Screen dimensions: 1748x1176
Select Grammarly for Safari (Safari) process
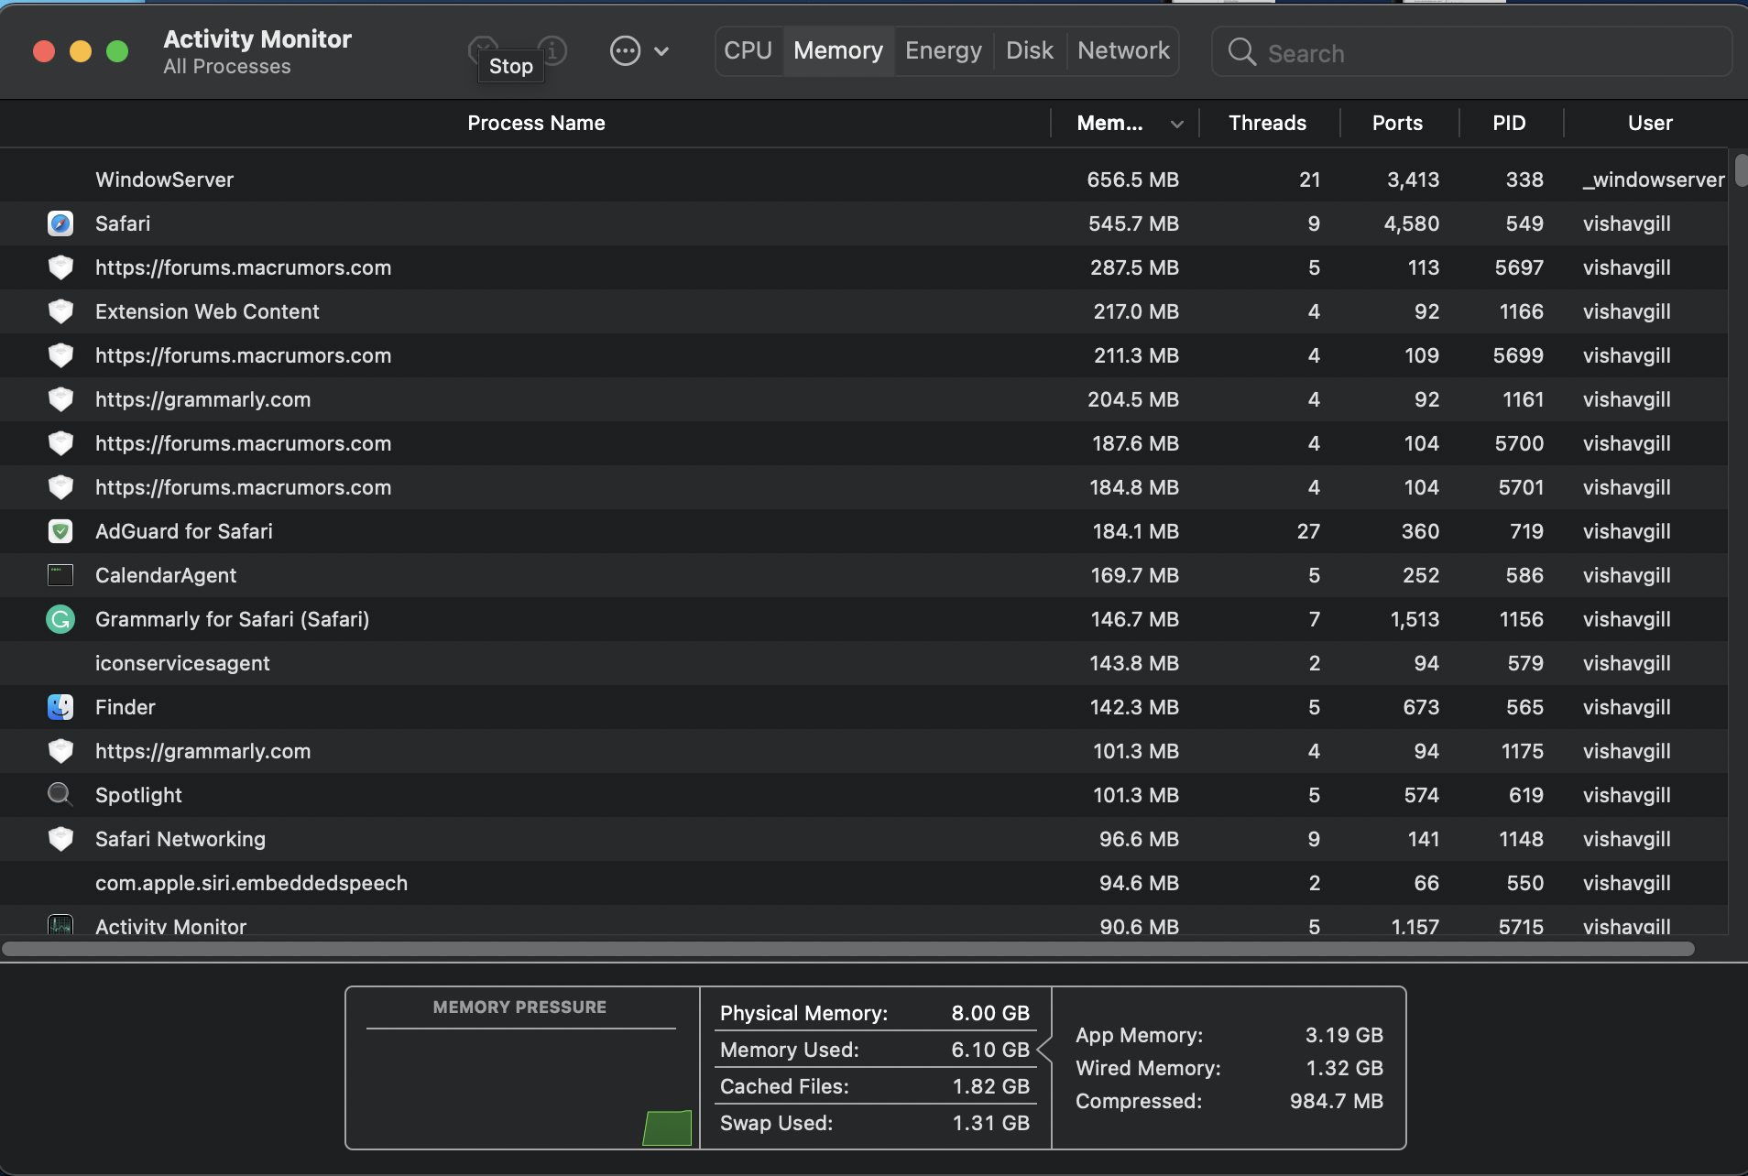(232, 619)
